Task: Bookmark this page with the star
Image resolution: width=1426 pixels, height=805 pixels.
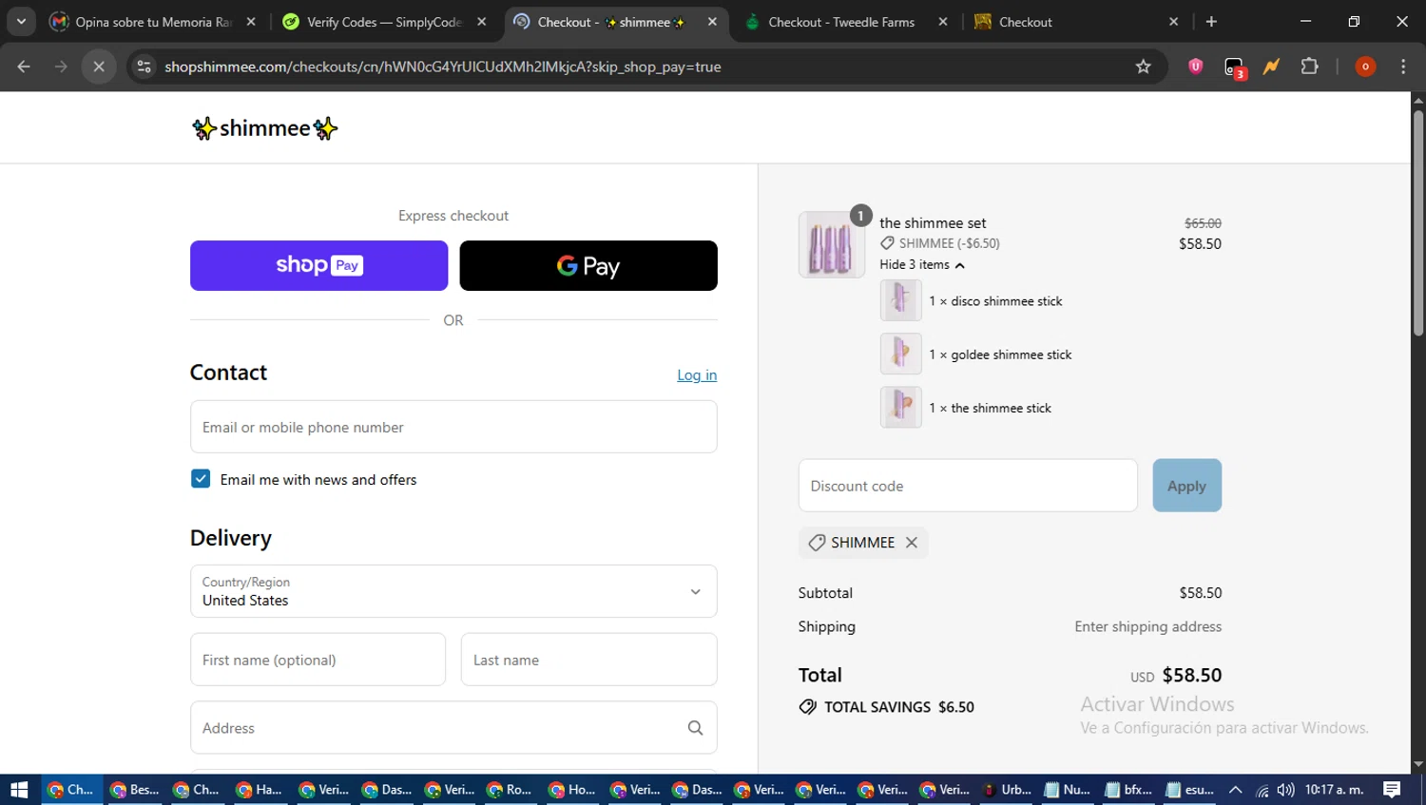Action: (x=1143, y=67)
